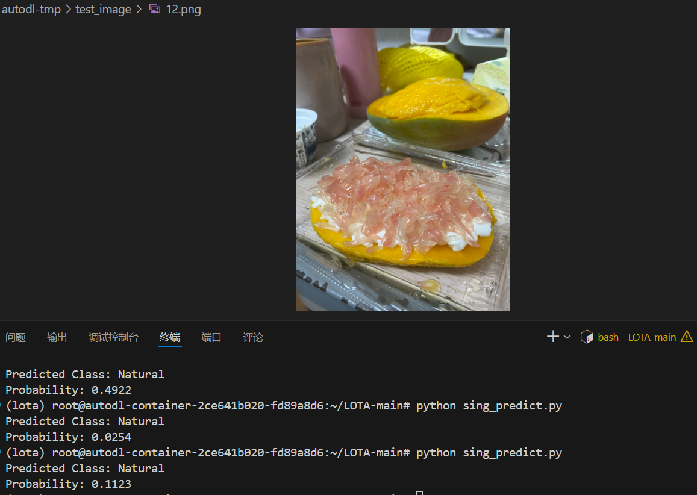Click the autodl-tmp breadcrumb
This screenshot has height=495, width=697.
click(x=31, y=9)
